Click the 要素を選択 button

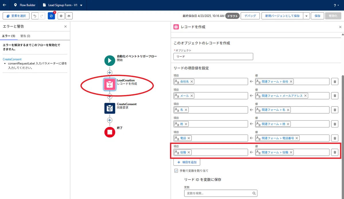(16, 16)
